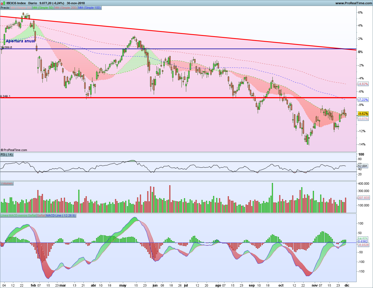Click the Línea MACD menos Señal label
373x288 pixels.
point(18,215)
